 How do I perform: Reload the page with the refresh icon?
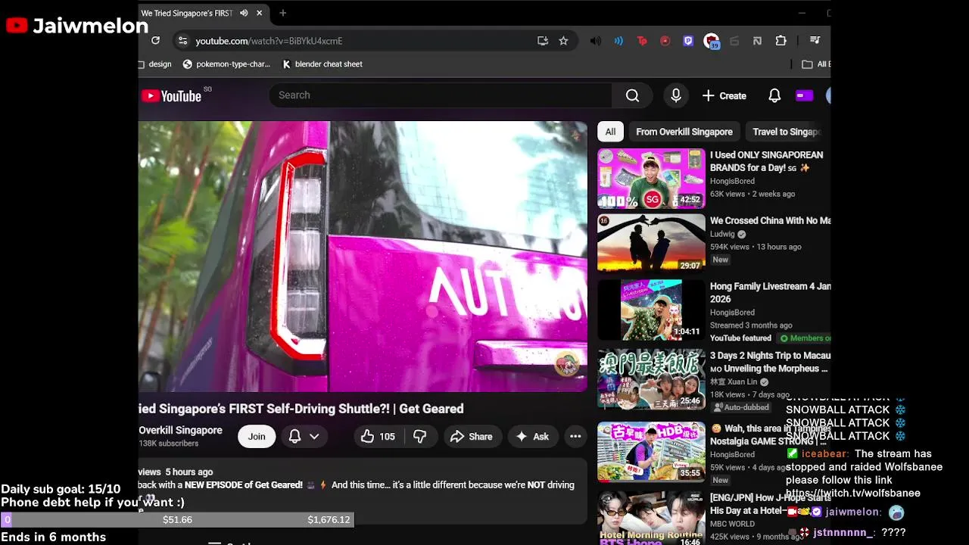155,41
